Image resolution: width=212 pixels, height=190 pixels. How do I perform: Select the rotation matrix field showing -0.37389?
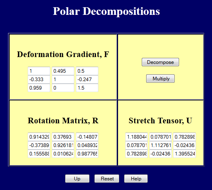(39, 145)
